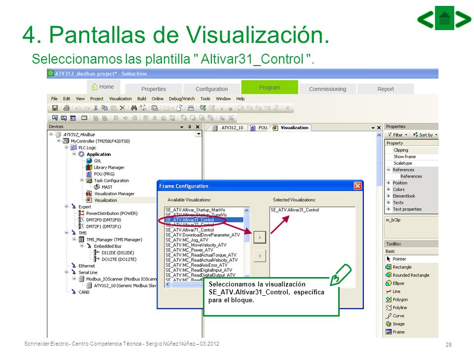Screen dimensions: 474x355
Task: Click the frame selection icon in visualization toolbar
Action: (x=84, y=118)
